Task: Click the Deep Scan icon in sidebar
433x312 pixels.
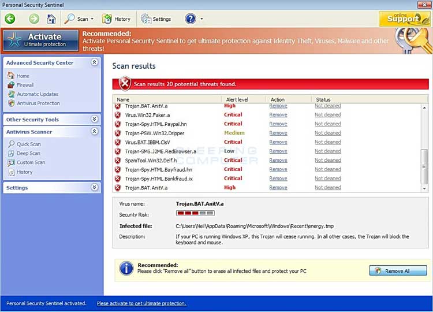Action: (x=11, y=153)
